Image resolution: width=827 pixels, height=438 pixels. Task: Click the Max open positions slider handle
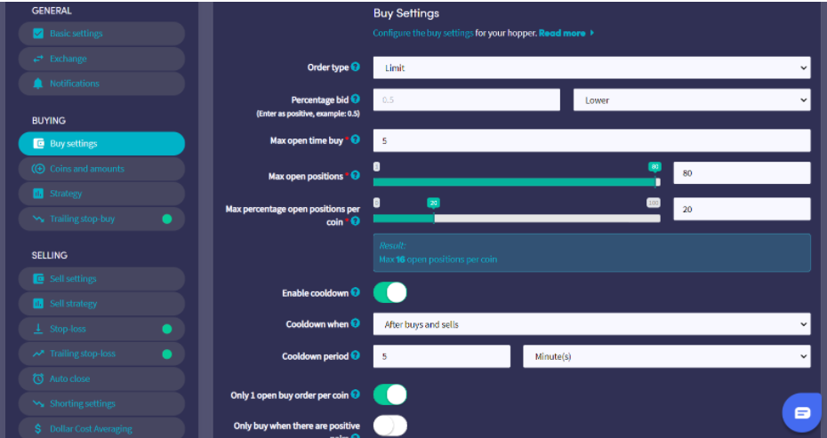click(x=657, y=181)
